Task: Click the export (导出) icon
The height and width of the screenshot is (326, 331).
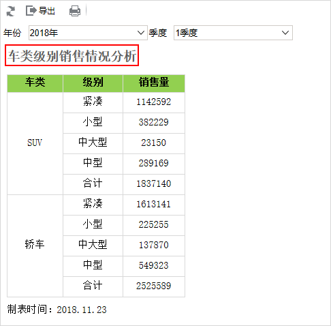Action: coord(31,11)
